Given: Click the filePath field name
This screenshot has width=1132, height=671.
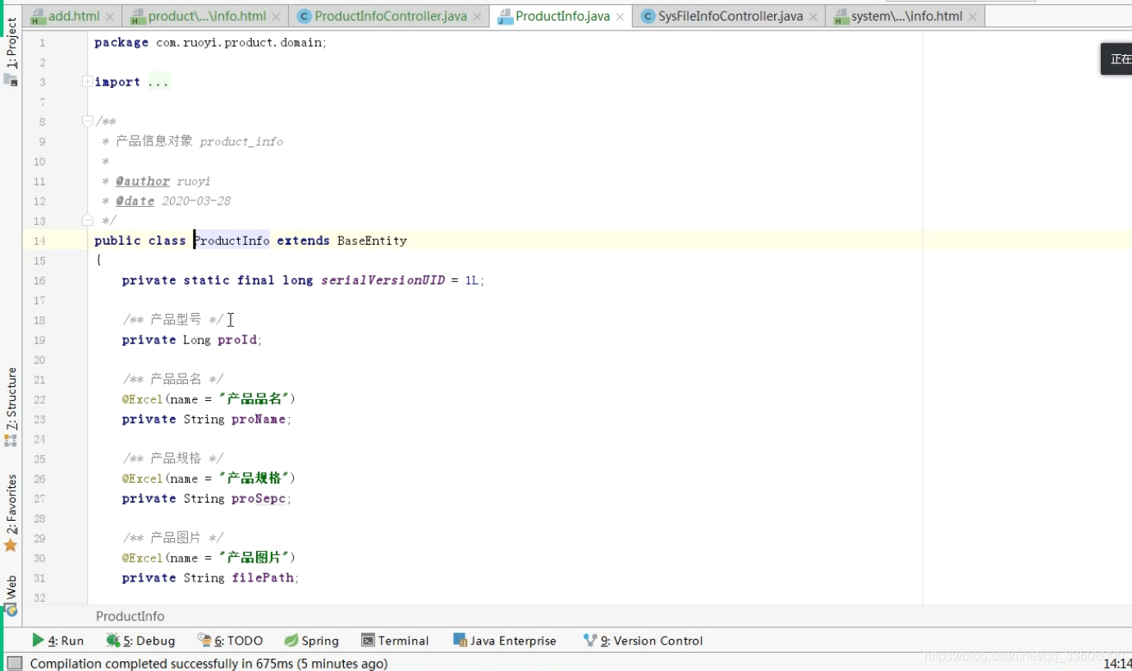Looking at the screenshot, I should (262, 577).
